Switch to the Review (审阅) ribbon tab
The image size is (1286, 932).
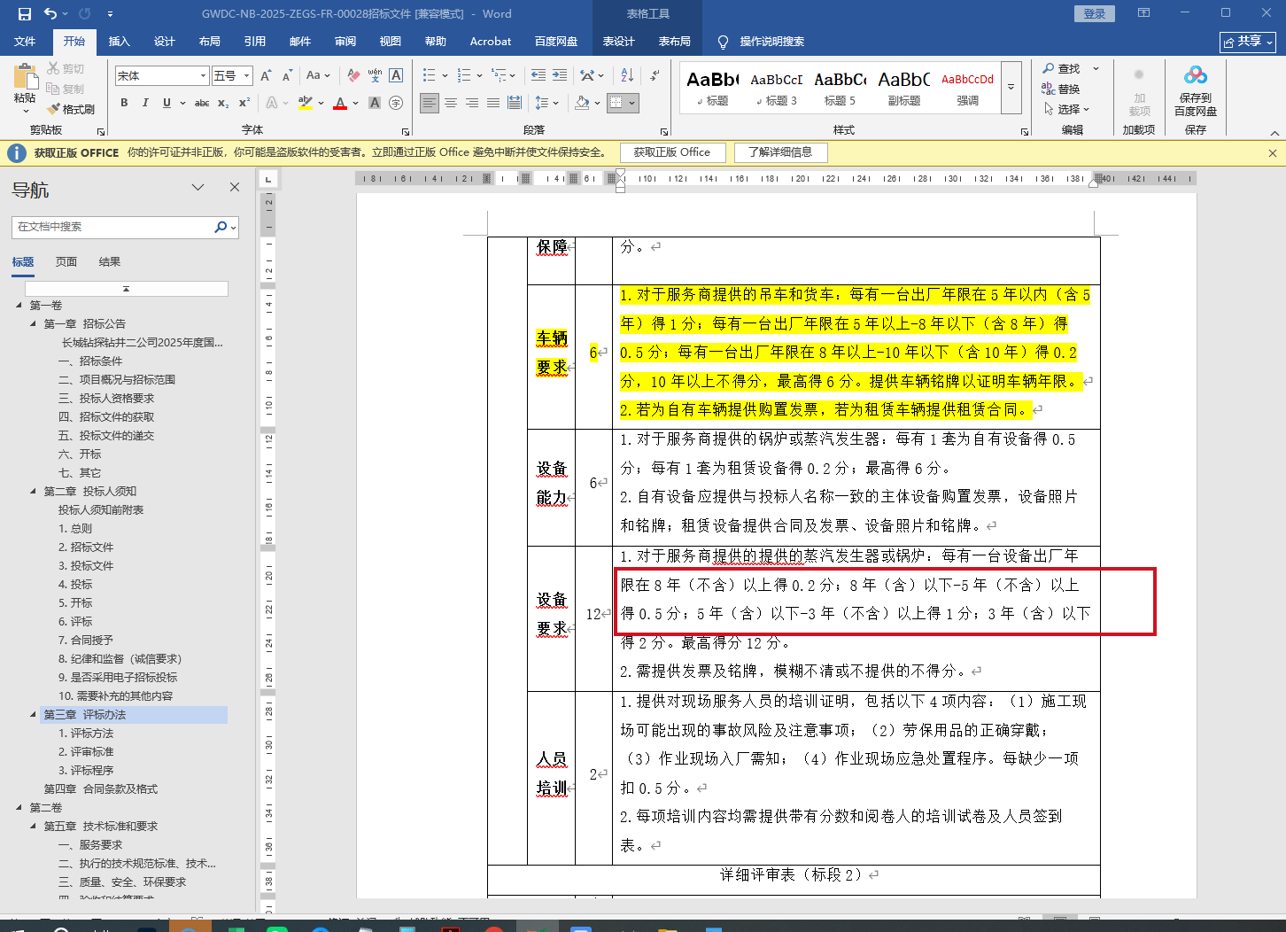[x=345, y=42]
